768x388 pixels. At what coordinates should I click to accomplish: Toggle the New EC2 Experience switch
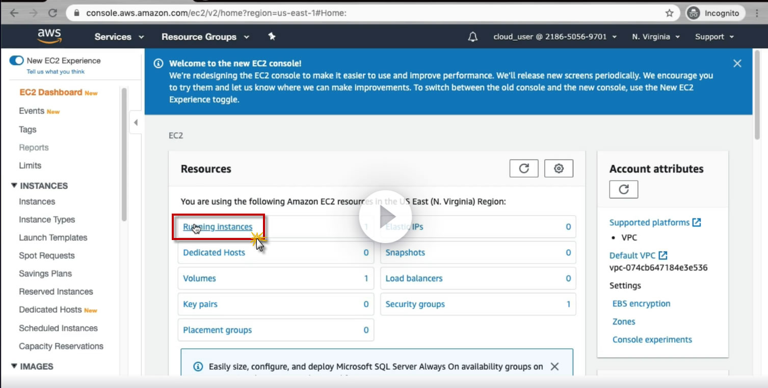(17, 61)
